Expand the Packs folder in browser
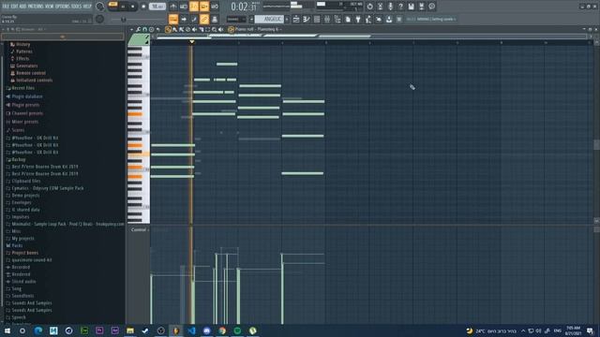Image resolution: width=600 pixels, height=337 pixels. [17, 245]
